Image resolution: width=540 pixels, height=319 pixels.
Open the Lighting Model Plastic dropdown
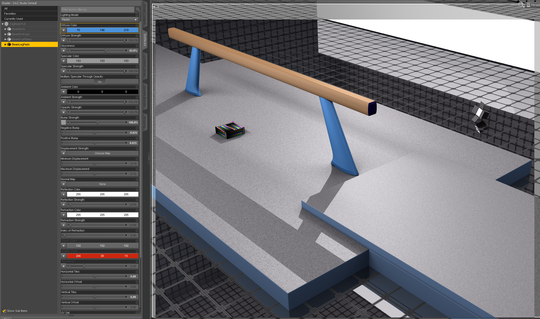tap(100, 20)
